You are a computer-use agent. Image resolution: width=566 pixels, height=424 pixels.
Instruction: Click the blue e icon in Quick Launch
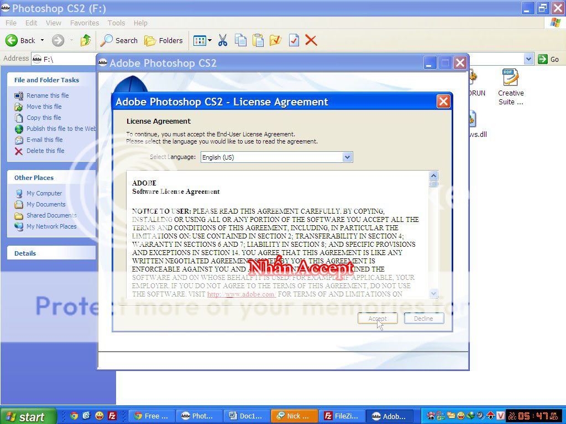(87, 416)
